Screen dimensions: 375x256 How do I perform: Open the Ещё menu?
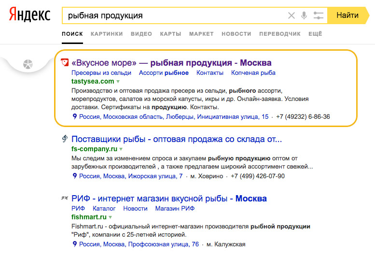[315, 34]
